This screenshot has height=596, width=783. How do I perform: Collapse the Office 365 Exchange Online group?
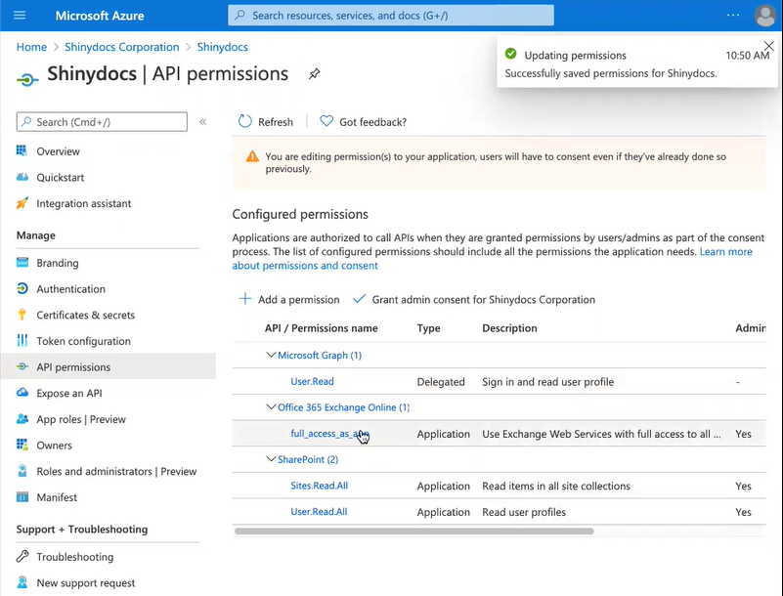click(x=271, y=407)
